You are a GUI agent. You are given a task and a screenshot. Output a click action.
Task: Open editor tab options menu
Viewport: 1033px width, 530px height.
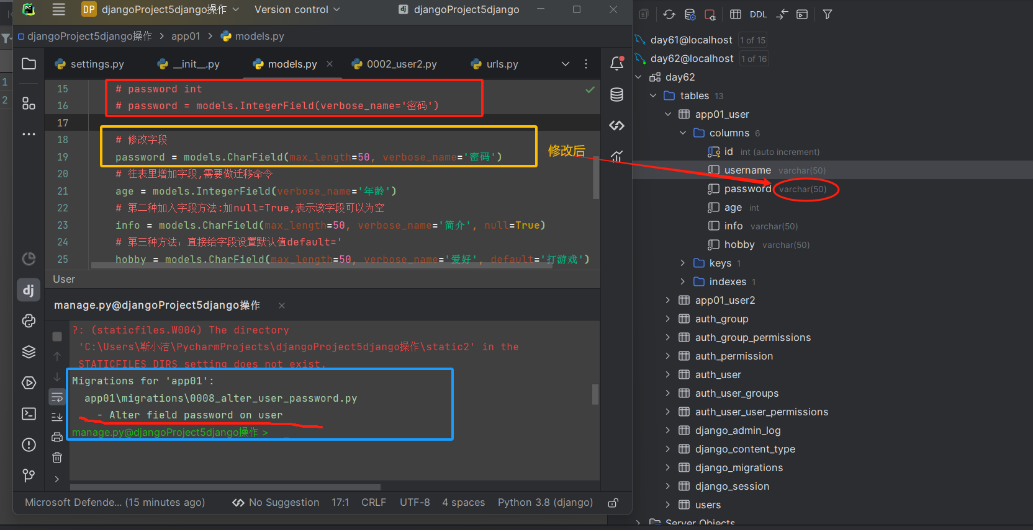(x=586, y=64)
